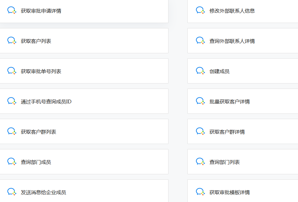This screenshot has height=202, width=298.
Task: Click the WeCom icon beside 获取审批申请详情
Action: 12,10
